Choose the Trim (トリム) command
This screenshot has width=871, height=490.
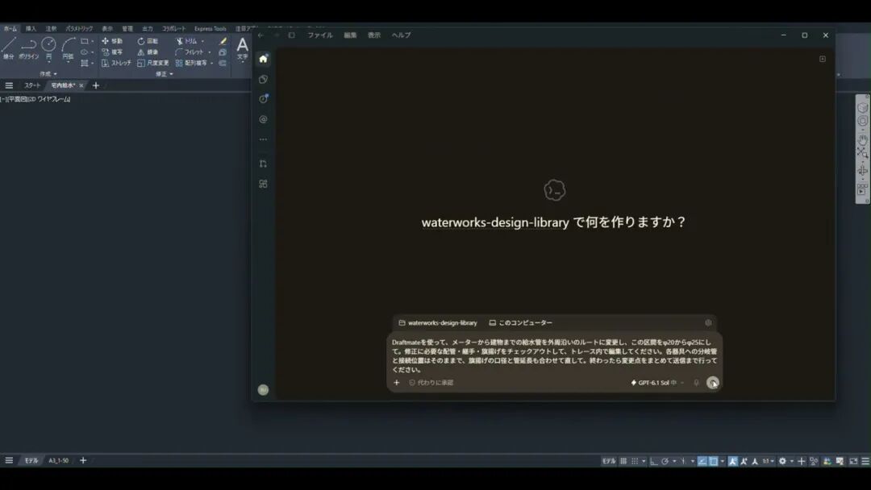(x=186, y=41)
